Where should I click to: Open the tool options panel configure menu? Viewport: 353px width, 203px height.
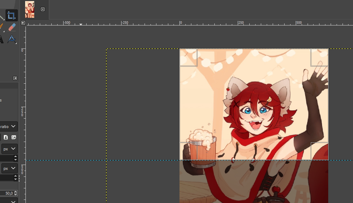pos(15,78)
